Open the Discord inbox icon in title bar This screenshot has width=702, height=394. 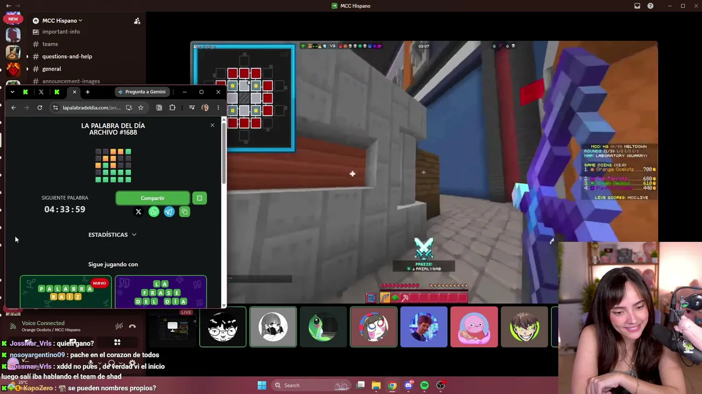(x=637, y=6)
